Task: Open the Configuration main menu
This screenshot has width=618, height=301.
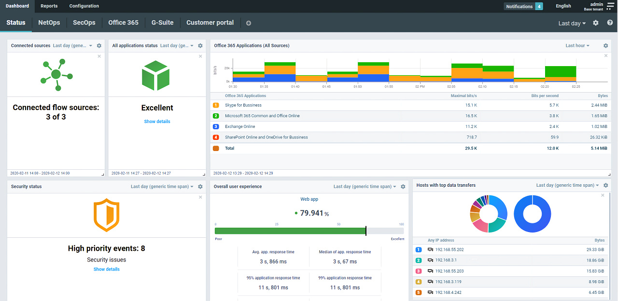Action: [84, 6]
